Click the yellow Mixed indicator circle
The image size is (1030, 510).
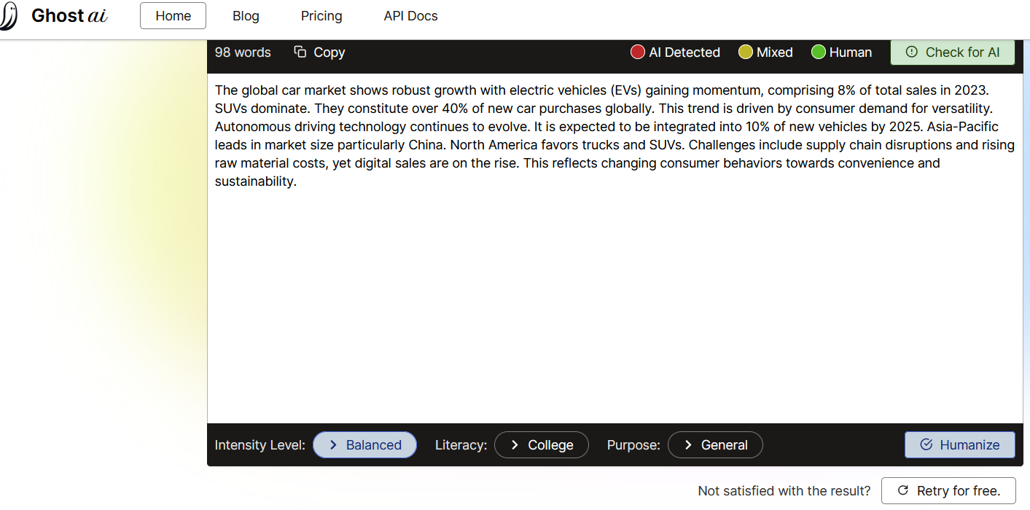click(x=745, y=52)
